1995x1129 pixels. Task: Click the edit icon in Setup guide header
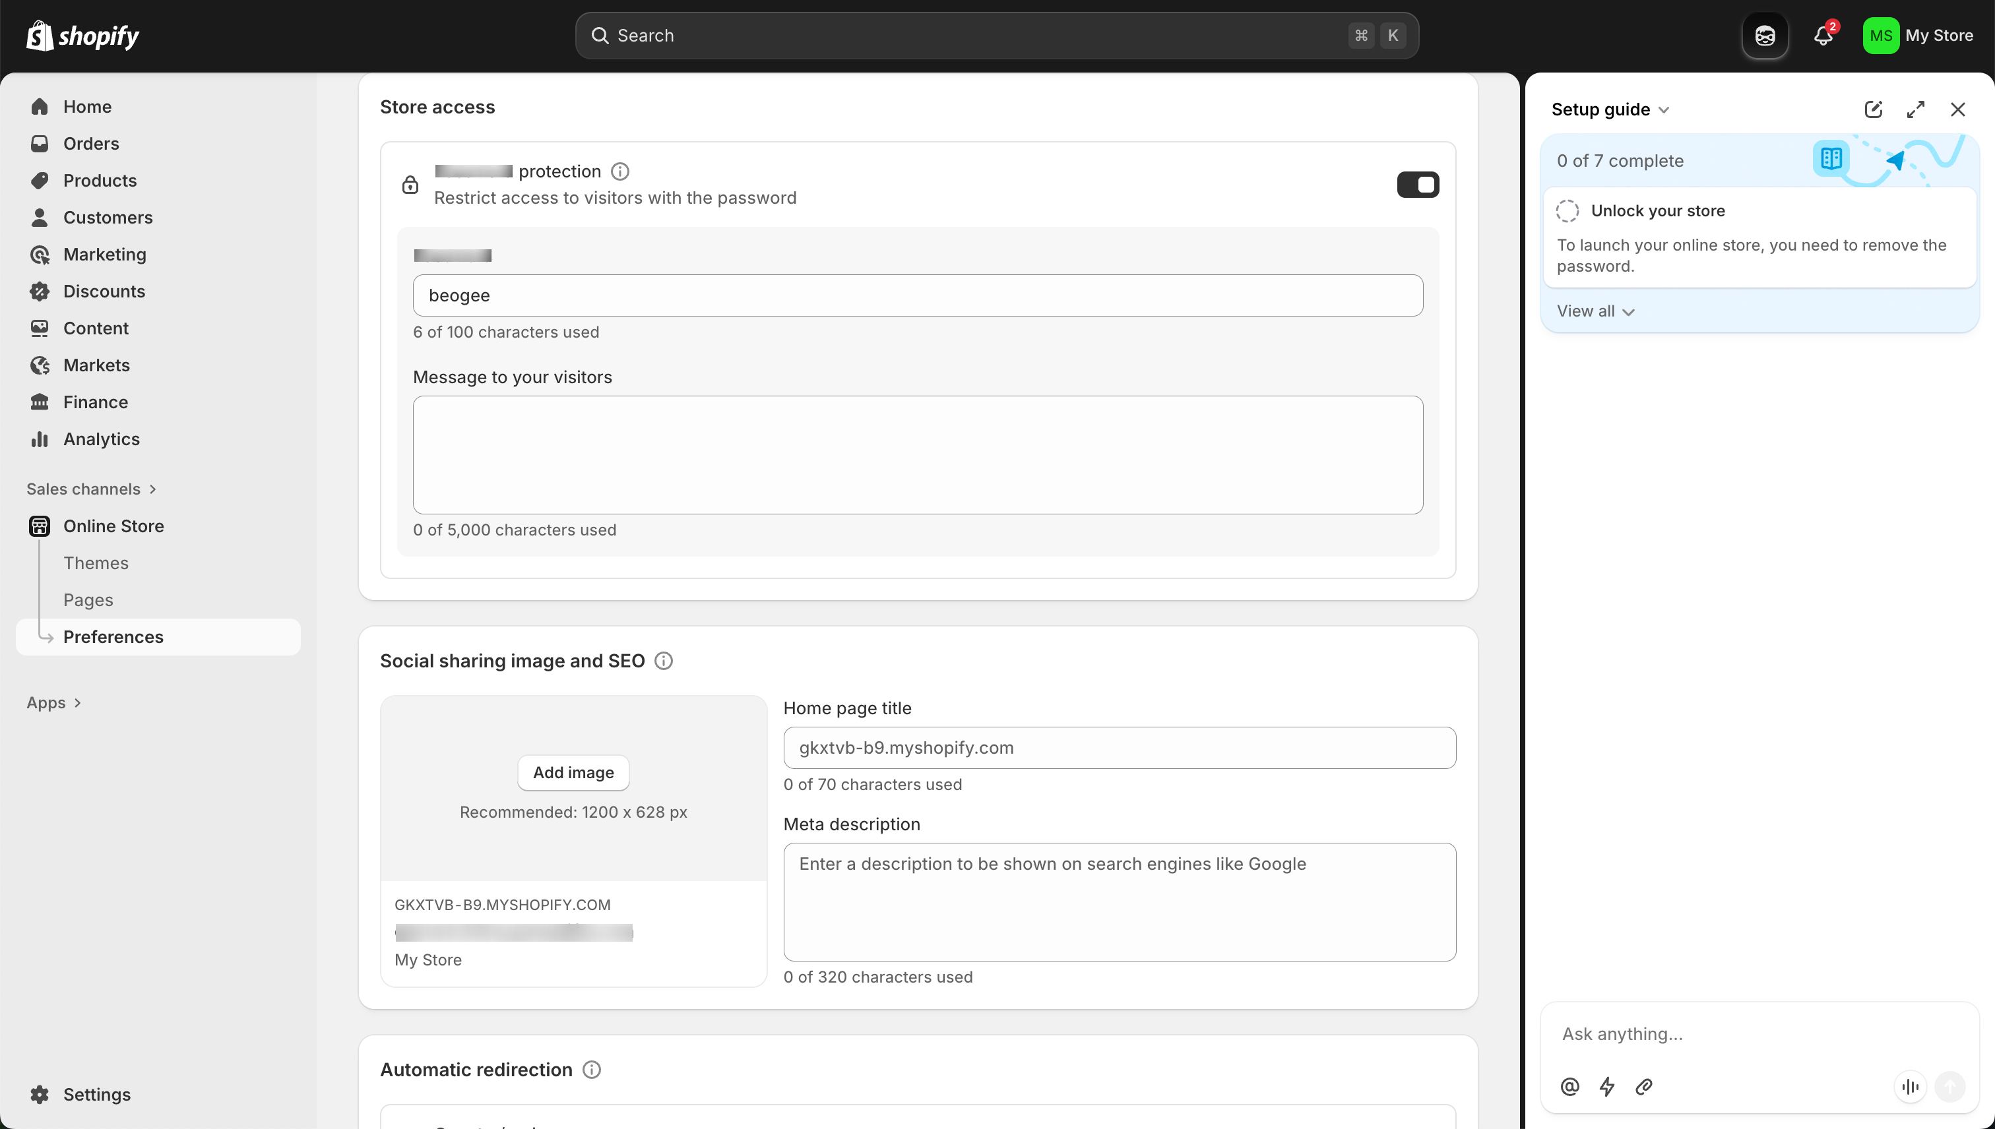coord(1873,109)
